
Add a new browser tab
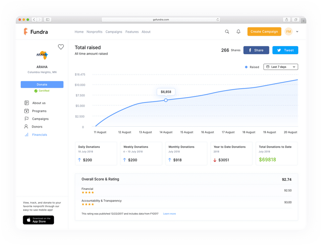304,20
